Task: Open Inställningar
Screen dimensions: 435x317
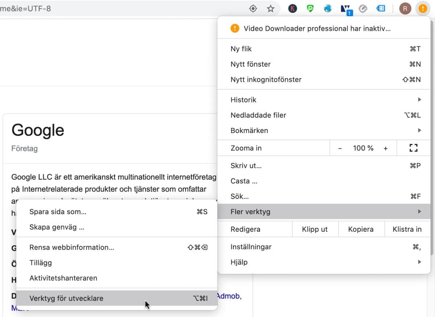Action: tap(324, 247)
